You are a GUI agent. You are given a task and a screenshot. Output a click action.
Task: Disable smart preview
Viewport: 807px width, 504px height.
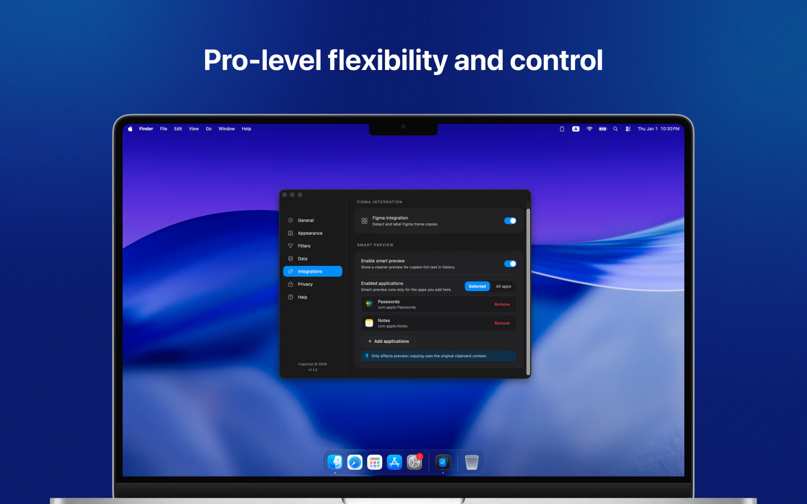510,263
